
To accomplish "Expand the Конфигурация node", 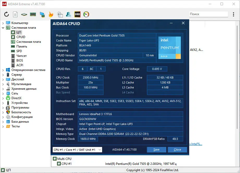I will pyautogui.click(x=3, y=117).
